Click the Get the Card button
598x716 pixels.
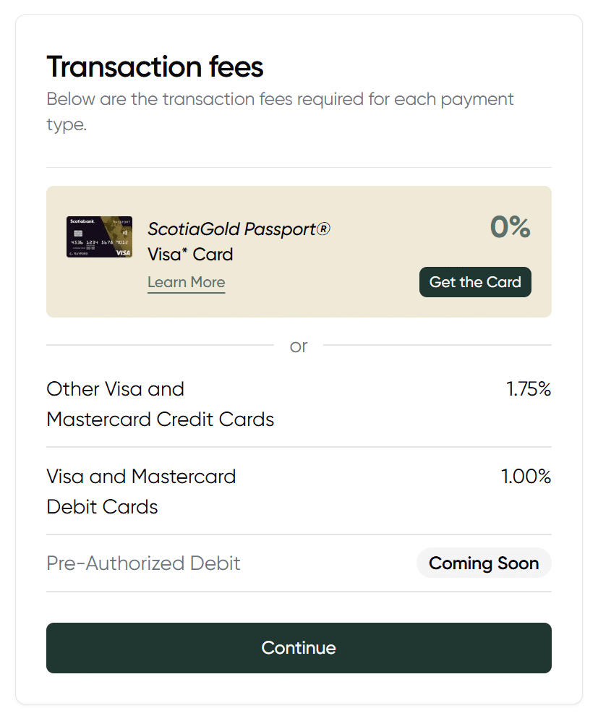(x=475, y=282)
